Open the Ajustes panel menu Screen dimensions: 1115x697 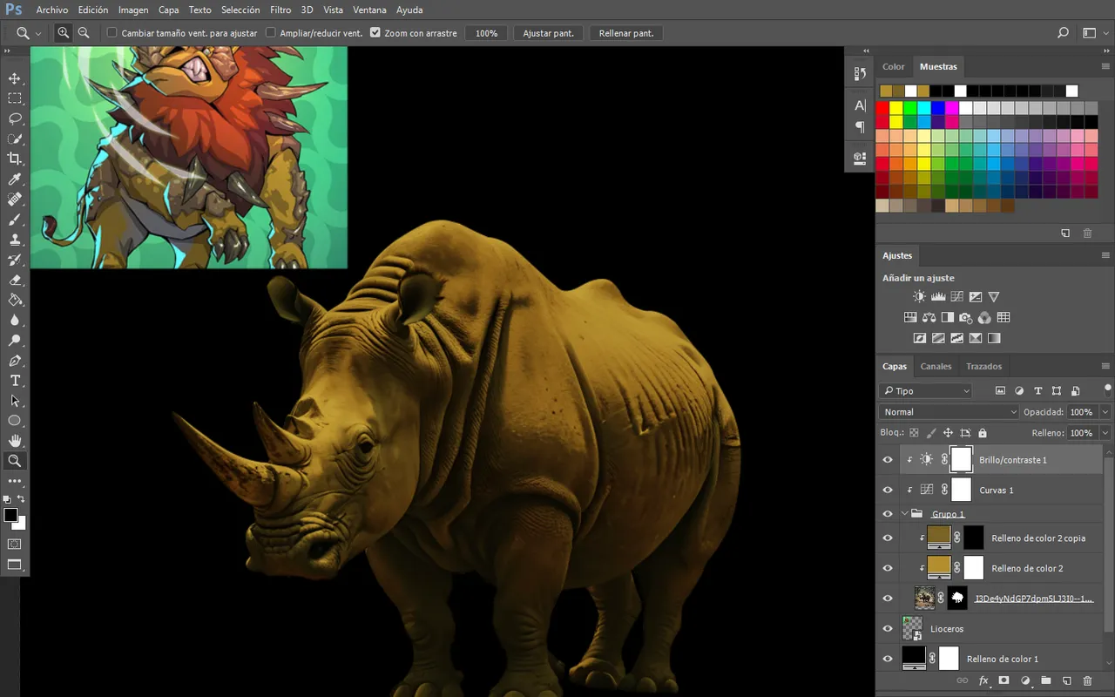pyautogui.click(x=1105, y=255)
